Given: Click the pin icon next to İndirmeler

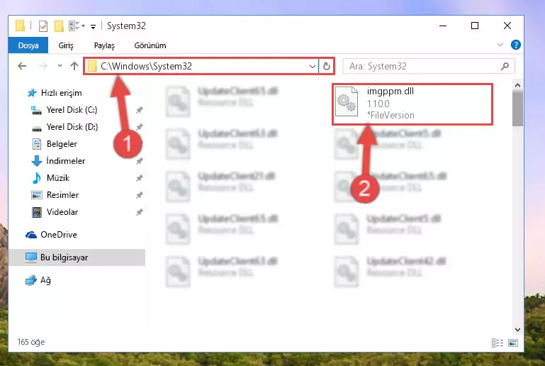Looking at the screenshot, I should coord(140,161).
